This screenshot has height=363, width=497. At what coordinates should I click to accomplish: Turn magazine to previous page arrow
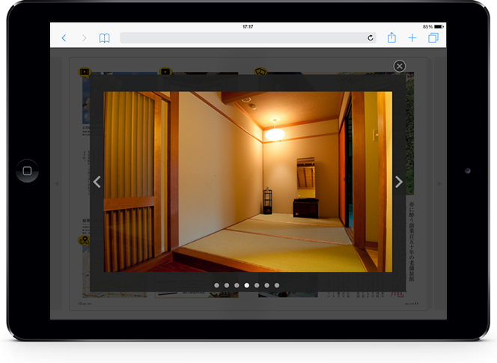57,183
